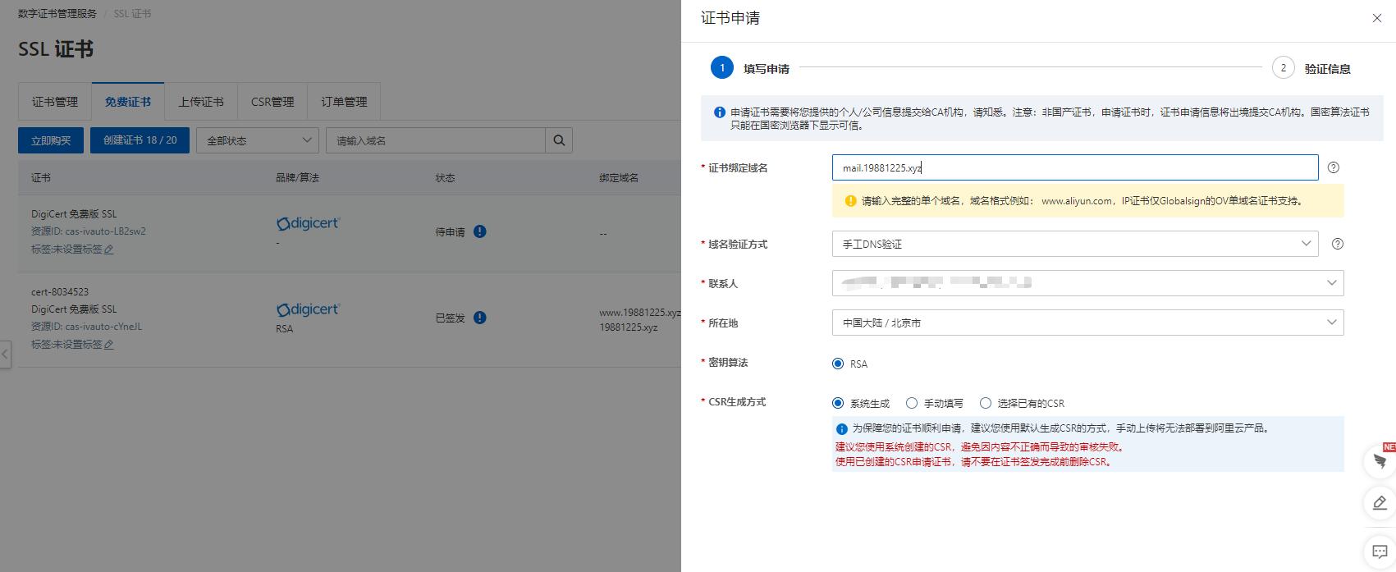Screen dimensions: 1396x572
Task: Click the floating icon with NEW badge
Action: [x=1380, y=460]
